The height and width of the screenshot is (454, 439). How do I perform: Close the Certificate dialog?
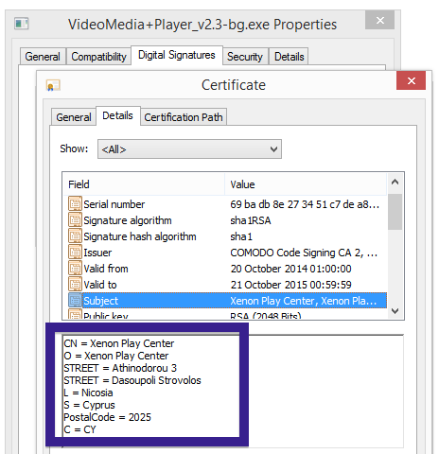[412, 80]
